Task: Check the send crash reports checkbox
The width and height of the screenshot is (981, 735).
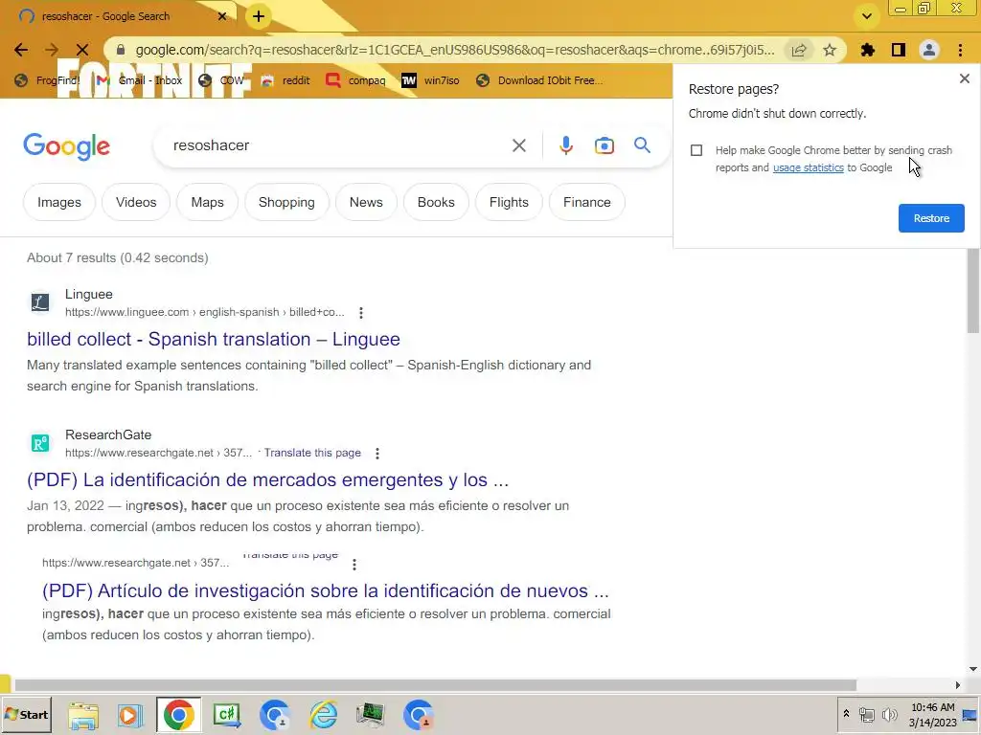Action: pos(696,150)
